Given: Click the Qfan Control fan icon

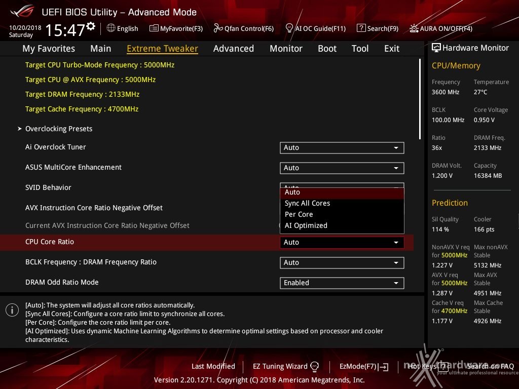Looking at the screenshot, I should click(218, 28).
